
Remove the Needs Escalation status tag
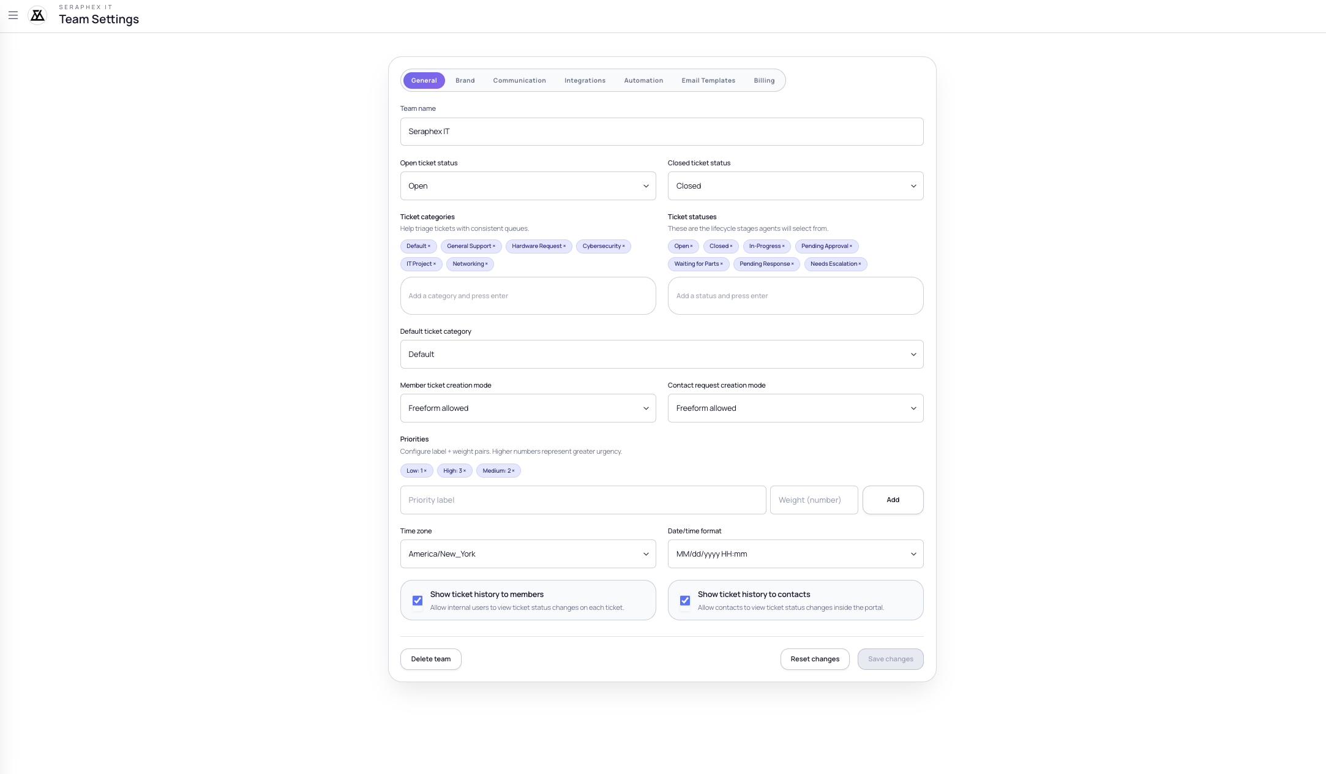860,264
